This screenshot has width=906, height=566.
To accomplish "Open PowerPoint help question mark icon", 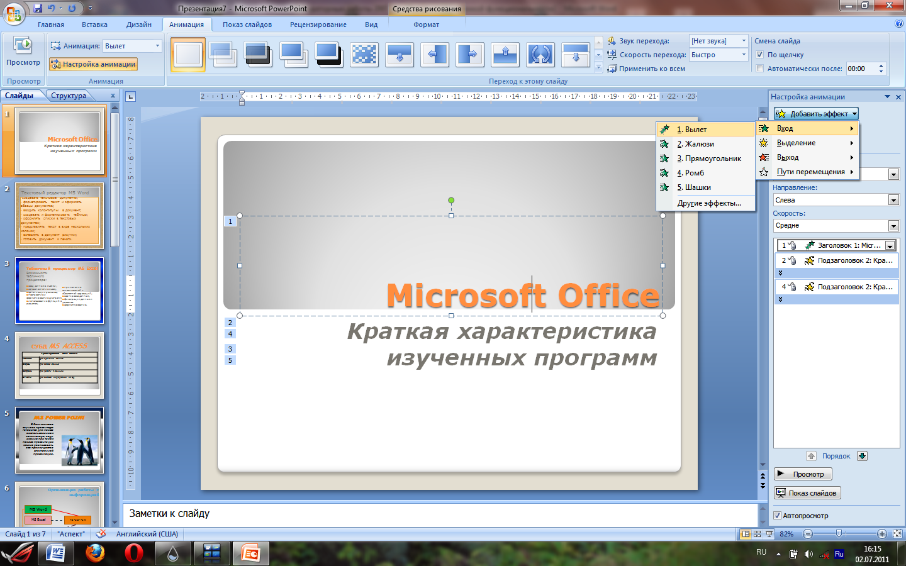I will click(x=898, y=24).
